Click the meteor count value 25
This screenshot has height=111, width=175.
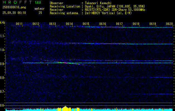40,13
